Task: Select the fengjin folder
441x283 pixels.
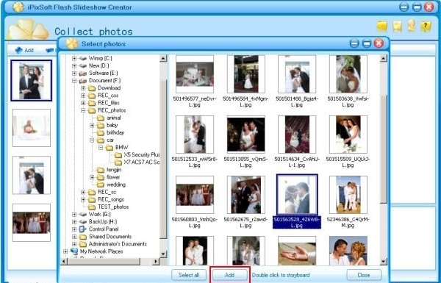Action: pos(114,170)
